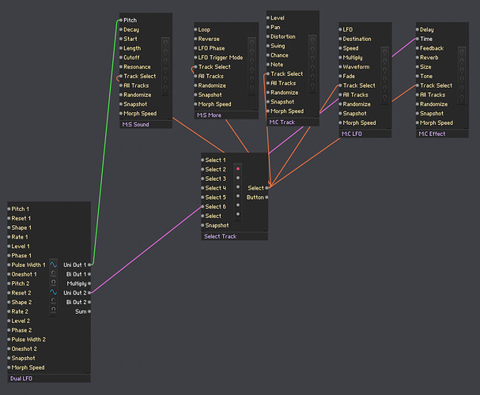Click the Select output port on Select Track
The height and width of the screenshot is (395, 480).
point(266,188)
